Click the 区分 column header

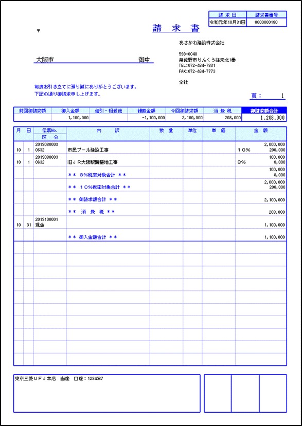[50, 137]
